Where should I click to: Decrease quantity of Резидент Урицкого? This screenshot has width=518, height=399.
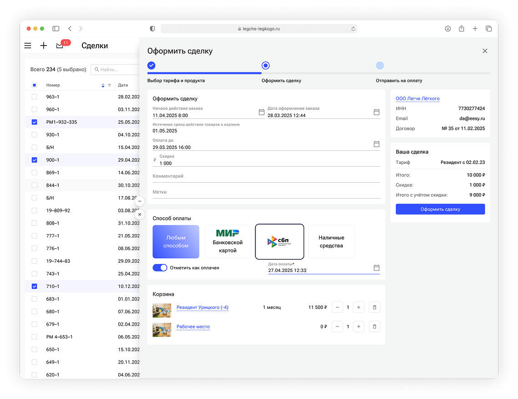coord(337,307)
